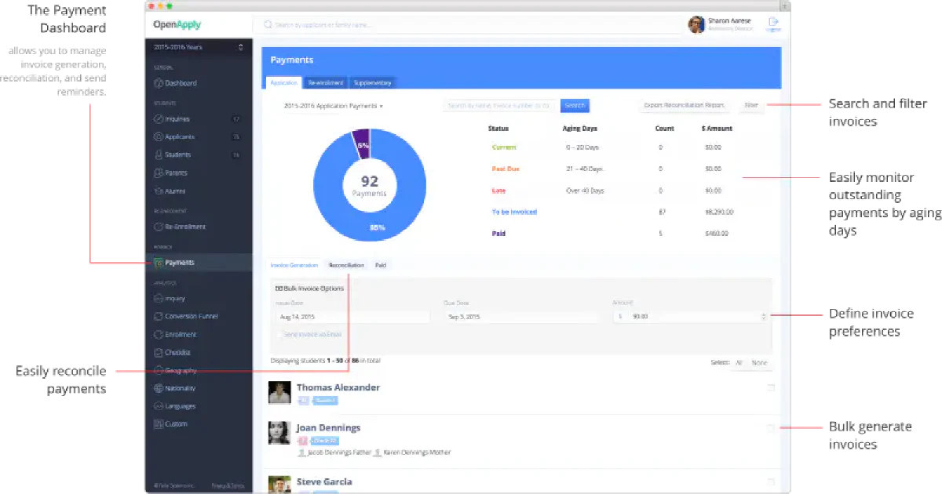Select the Payments icon in sidebar
Image resolution: width=942 pixels, height=494 pixels.
point(159,262)
